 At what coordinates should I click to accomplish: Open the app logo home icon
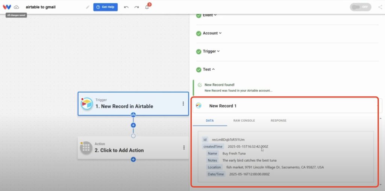7,7
